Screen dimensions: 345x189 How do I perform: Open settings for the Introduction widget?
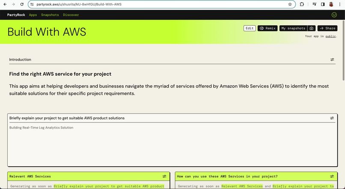pyautogui.click(x=332, y=60)
